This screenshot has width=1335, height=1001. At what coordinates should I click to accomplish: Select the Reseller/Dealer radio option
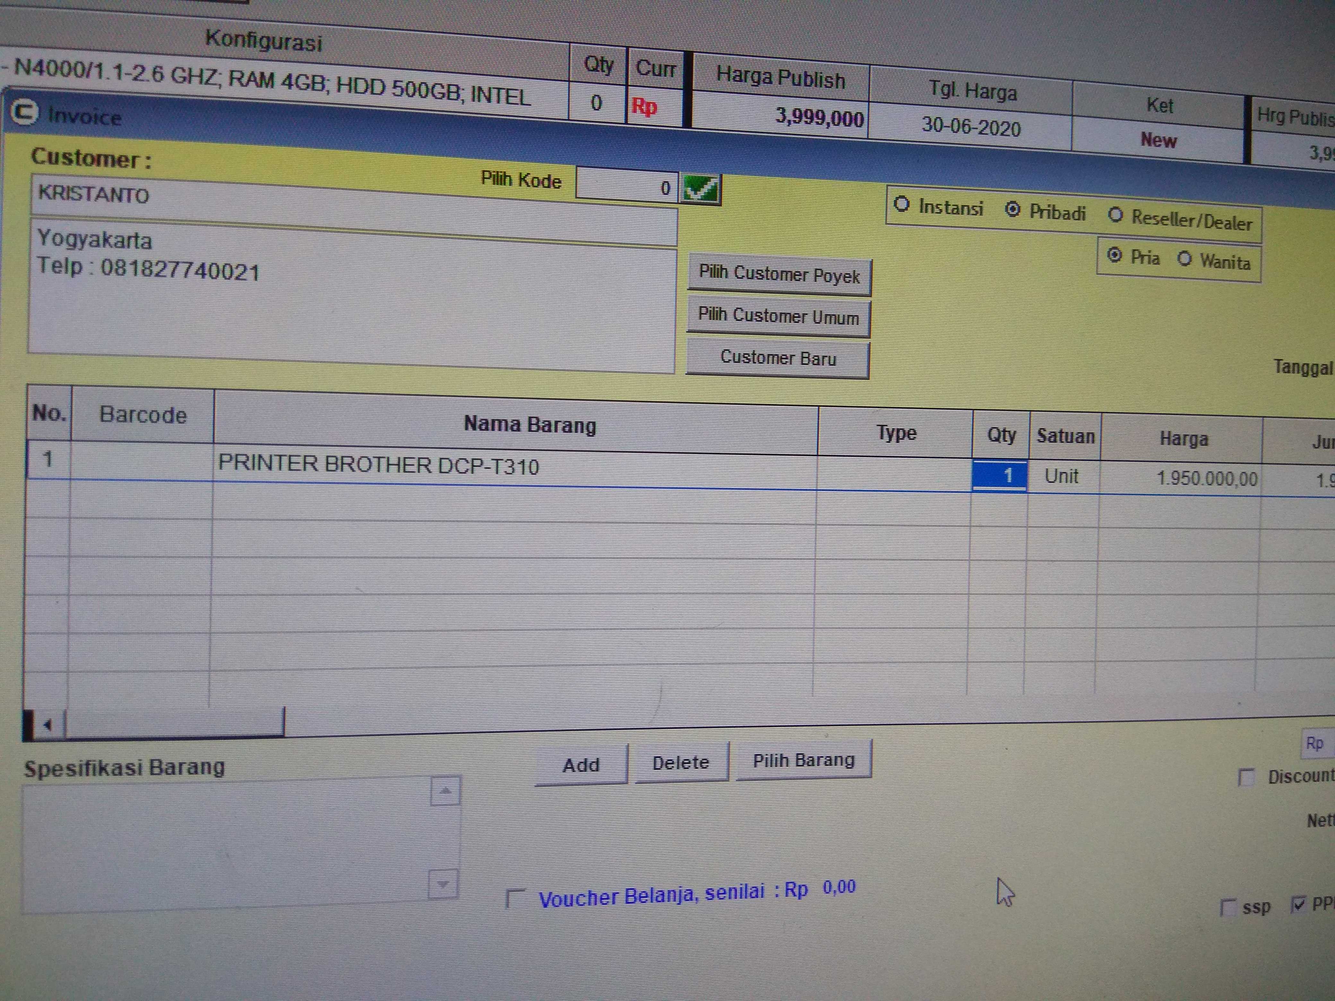coord(1115,215)
